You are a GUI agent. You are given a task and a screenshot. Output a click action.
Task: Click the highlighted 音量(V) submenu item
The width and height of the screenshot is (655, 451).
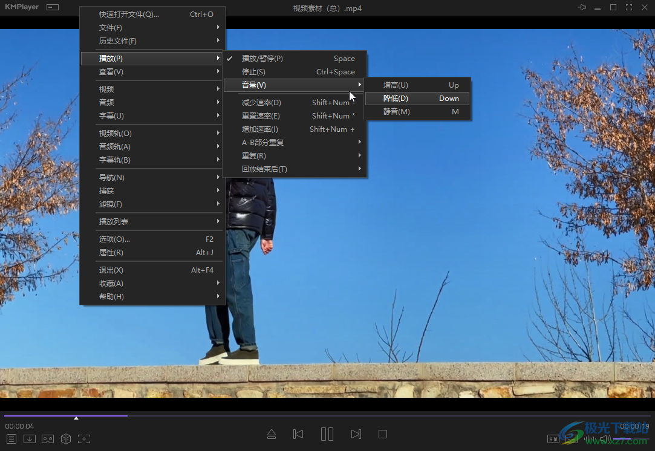click(295, 85)
